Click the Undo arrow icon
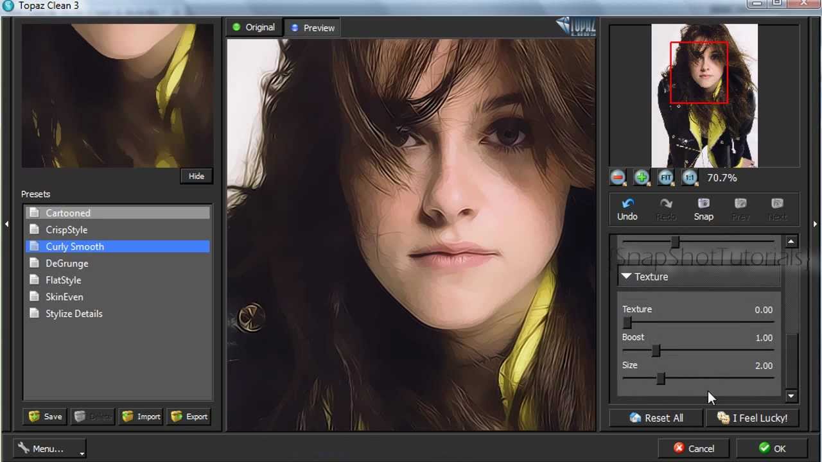This screenshot has height=462, width=822. 627,204
